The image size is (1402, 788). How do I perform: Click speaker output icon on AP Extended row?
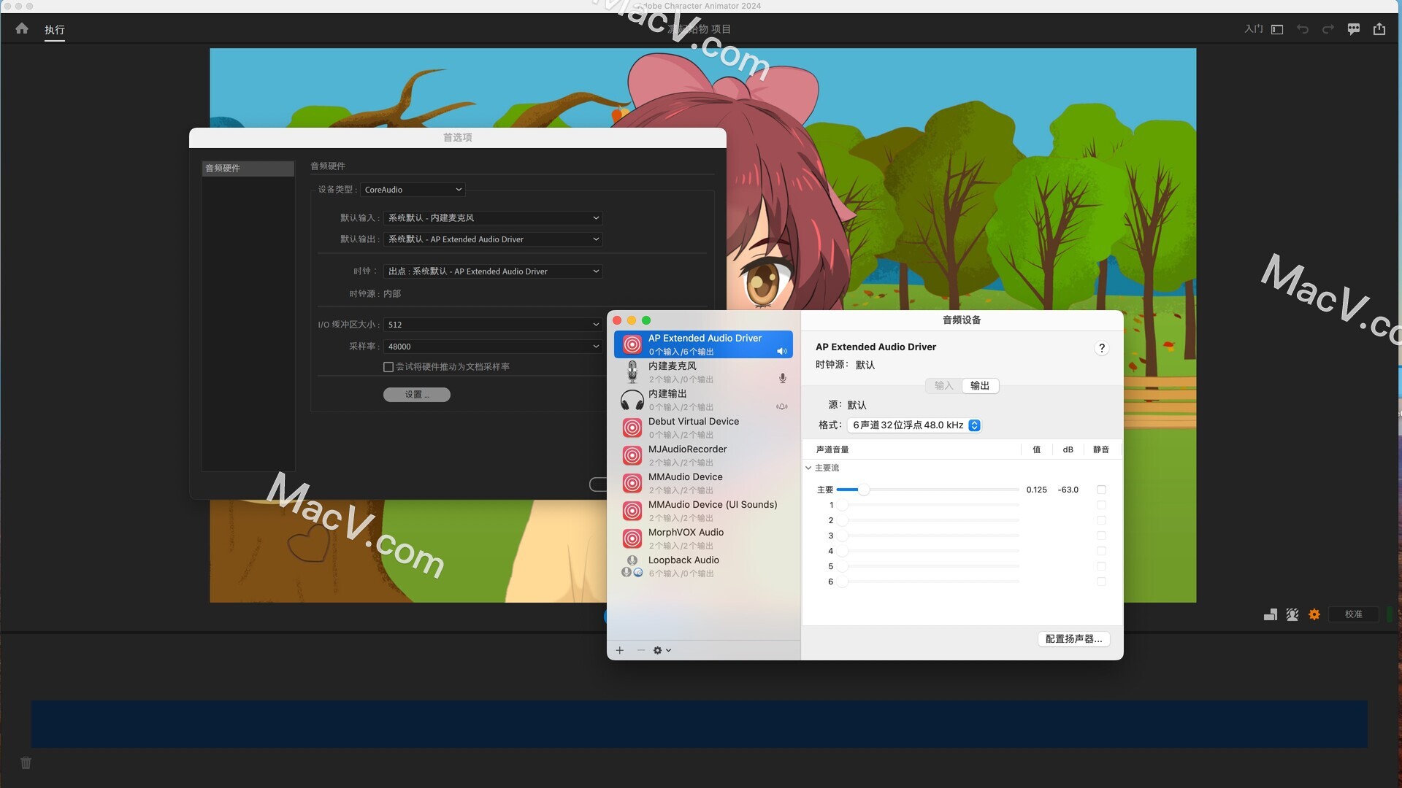coord(782,351)
